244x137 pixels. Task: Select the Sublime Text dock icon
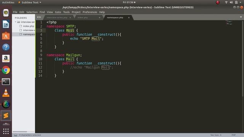[x=6, y=116]
